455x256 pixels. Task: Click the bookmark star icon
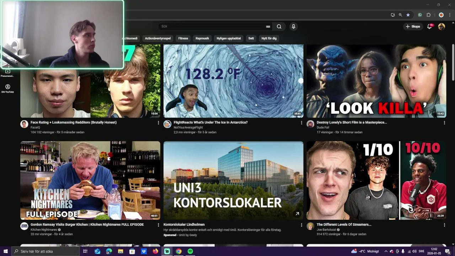(x=408, y=15)
